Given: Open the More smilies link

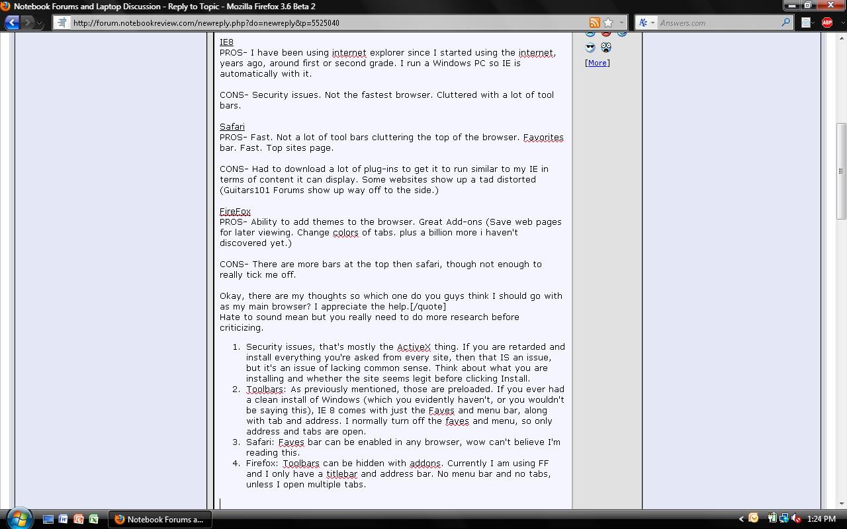Looking at the screenshot, I should point(597,63).
